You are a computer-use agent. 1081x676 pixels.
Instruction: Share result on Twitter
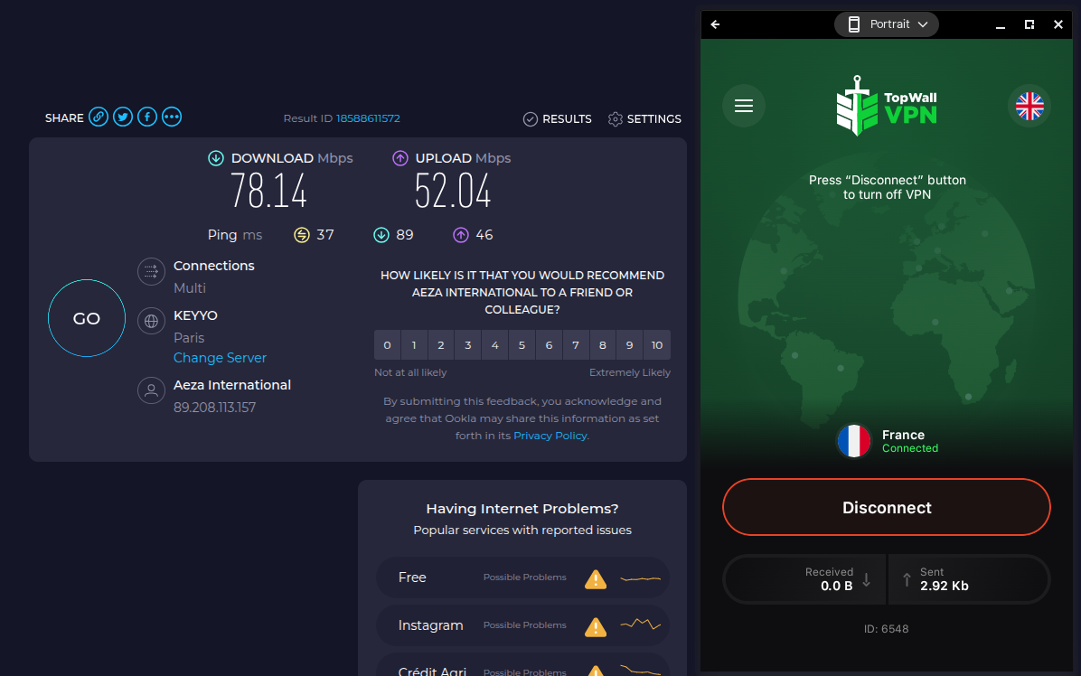pyautogui.click(x=123, y=117)
